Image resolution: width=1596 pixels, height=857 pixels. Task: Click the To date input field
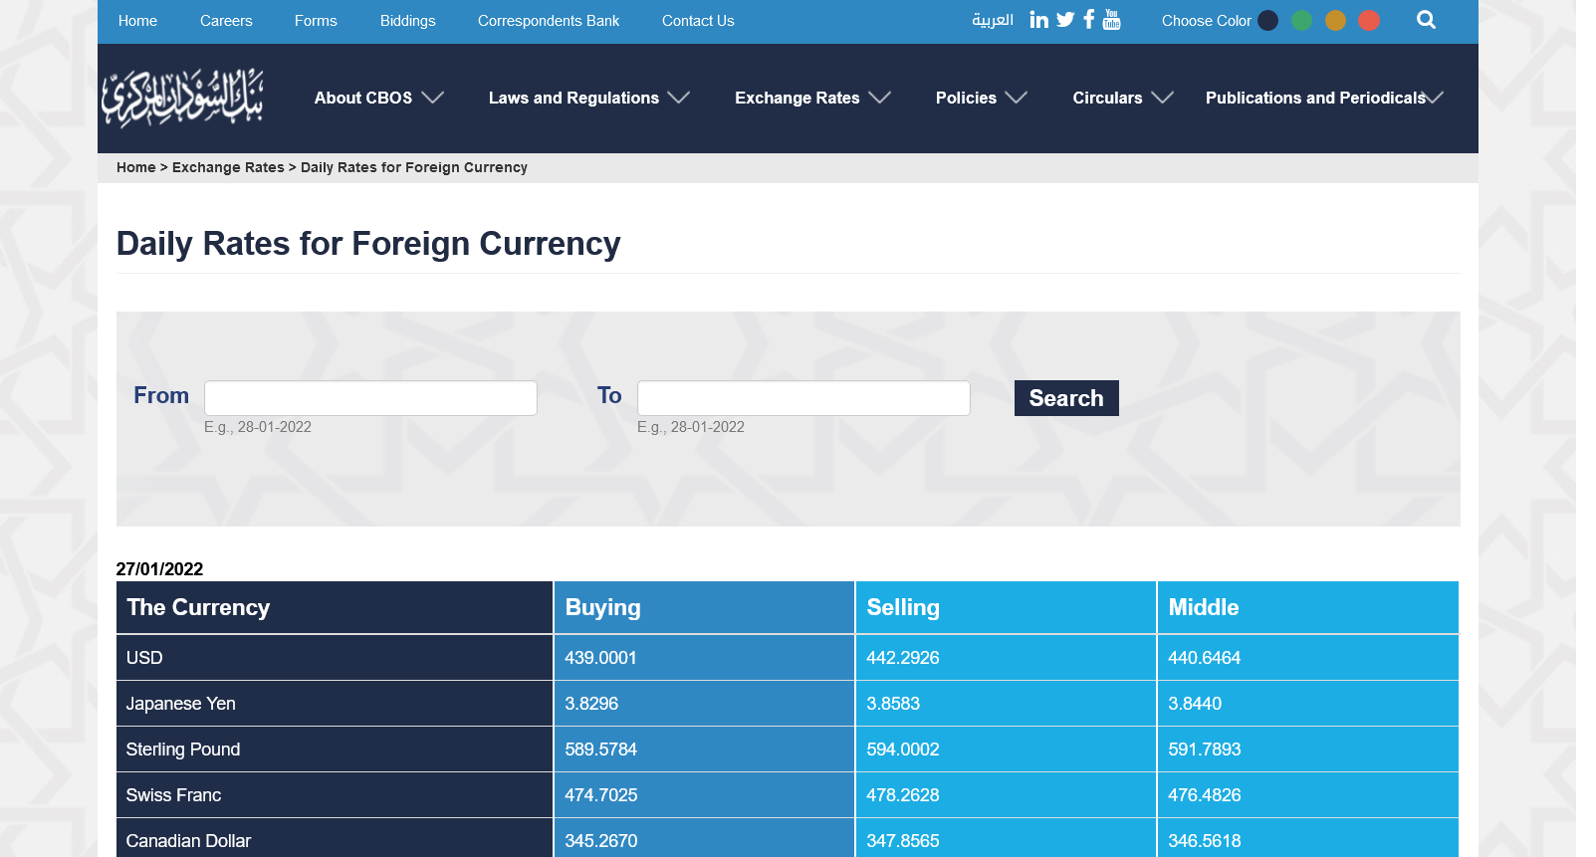click(803, 398)
